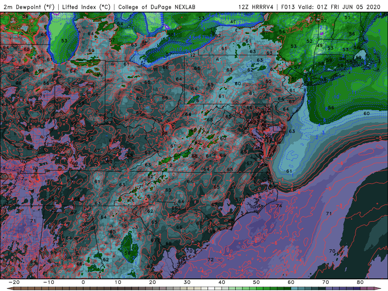Click the "20" colorbar scale label

[152, 282]
